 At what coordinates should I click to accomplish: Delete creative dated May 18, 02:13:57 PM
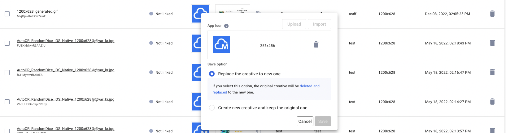click(x=492, y=130)
